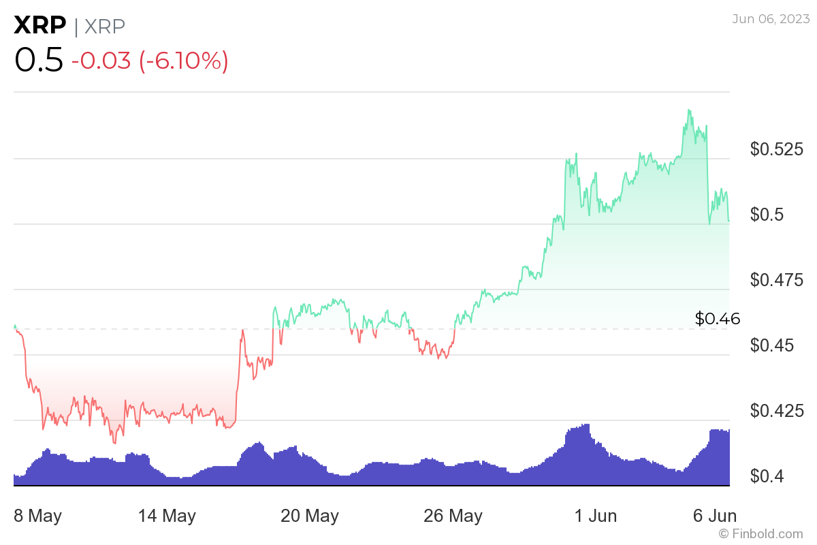
Task: Select the $0.425 price axis label
Action: point(776,411)
